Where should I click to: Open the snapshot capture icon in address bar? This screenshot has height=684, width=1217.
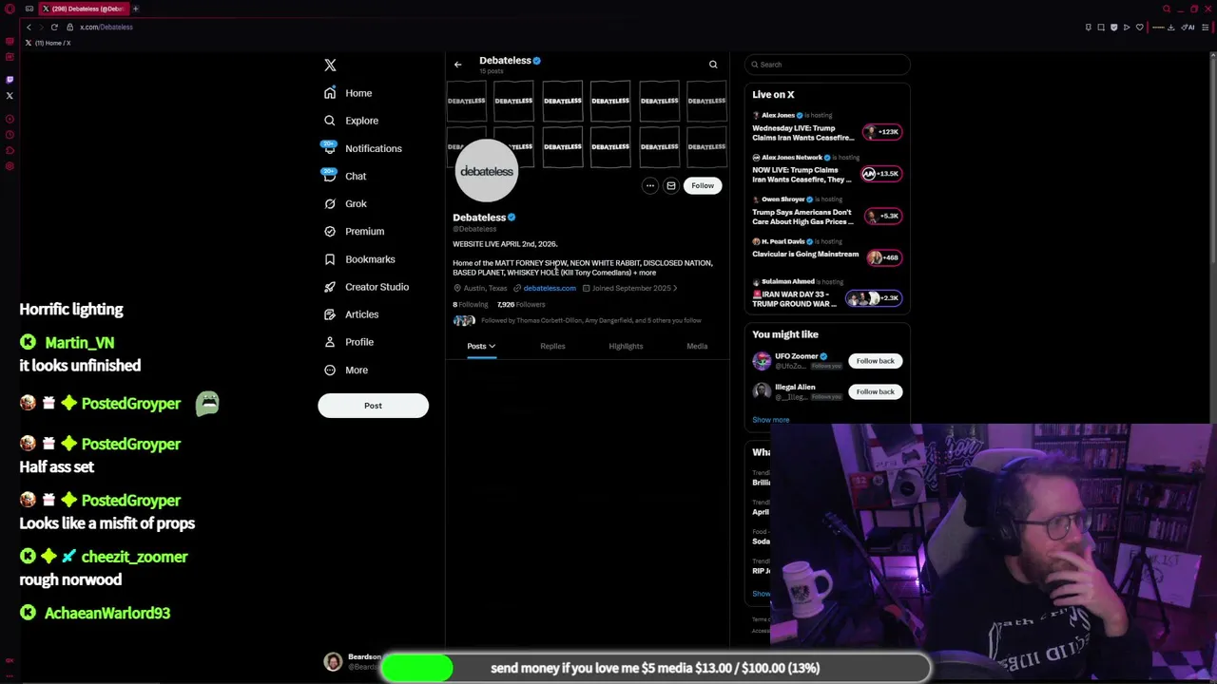[x=1101, y=27]
